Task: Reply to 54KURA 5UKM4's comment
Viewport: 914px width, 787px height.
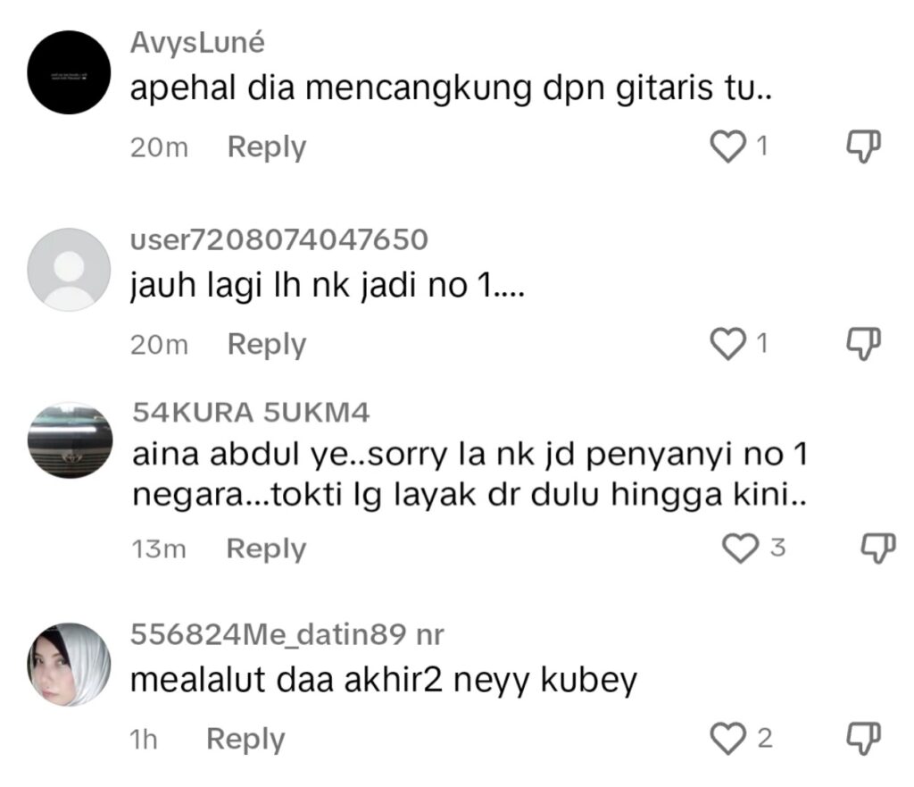Action: click(x=266, y=548)
